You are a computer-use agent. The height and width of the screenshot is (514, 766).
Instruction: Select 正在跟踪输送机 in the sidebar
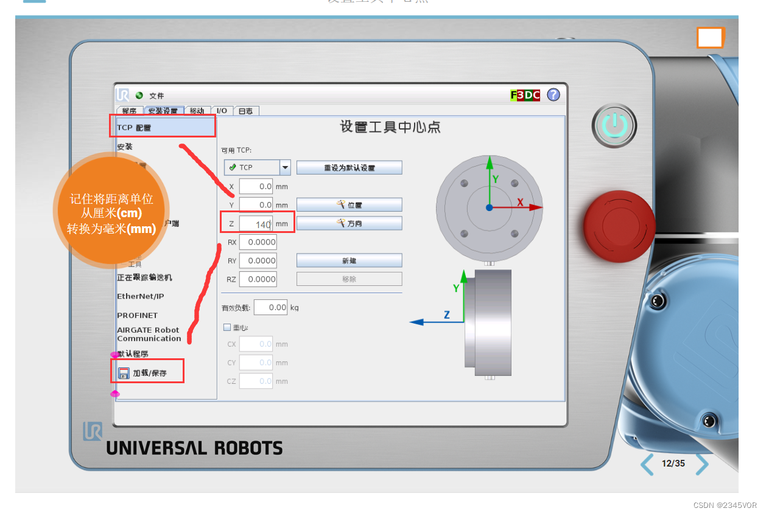pos(145,277)
